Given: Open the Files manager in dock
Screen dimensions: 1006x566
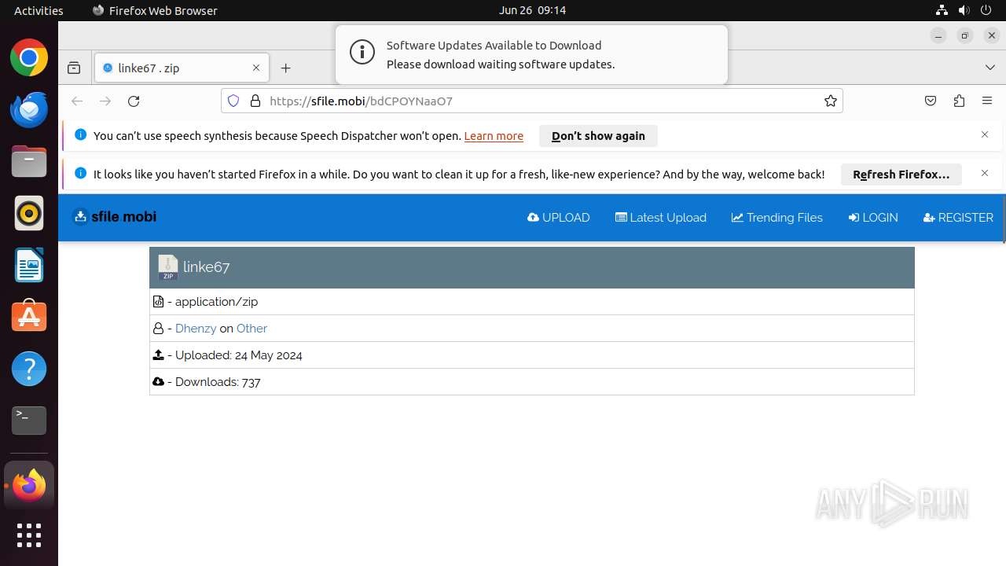Looking at the screenshot, I should [29, 161].
